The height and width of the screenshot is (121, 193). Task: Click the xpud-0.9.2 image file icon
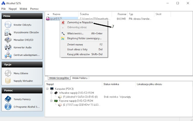tap(48, 19)
